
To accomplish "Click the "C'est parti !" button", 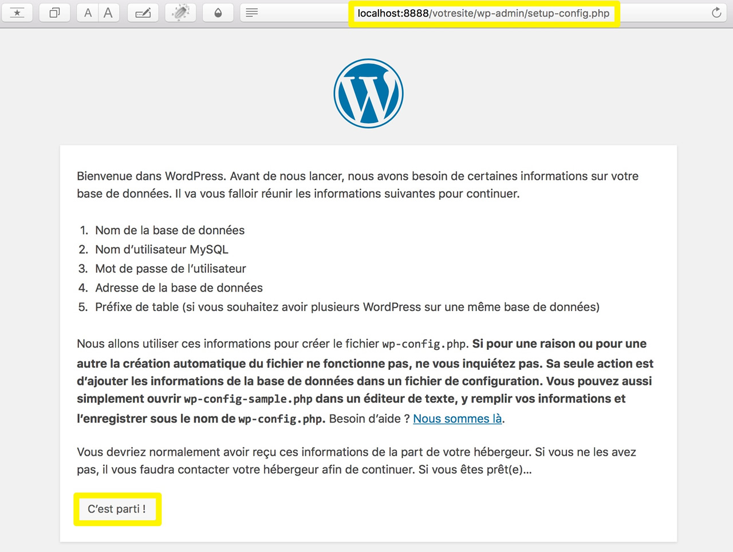I will coord(117,509).
